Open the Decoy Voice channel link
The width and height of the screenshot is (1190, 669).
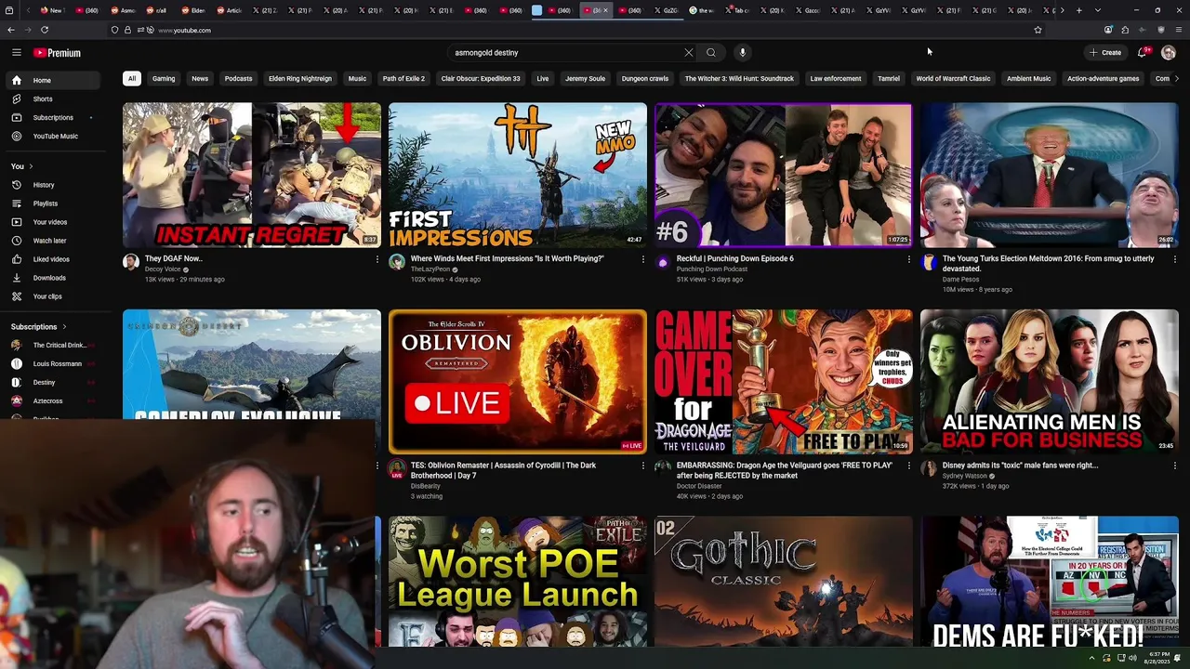click(x=163, y=269)
